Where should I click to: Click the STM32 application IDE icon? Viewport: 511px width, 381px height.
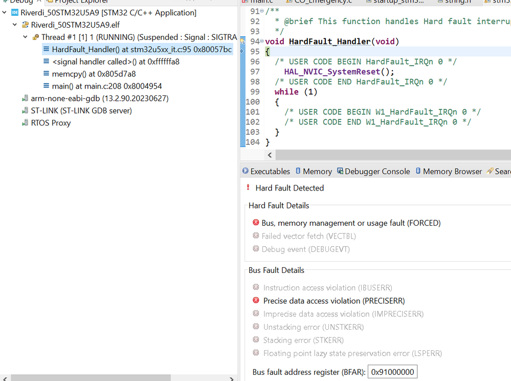tap(15, 13)
